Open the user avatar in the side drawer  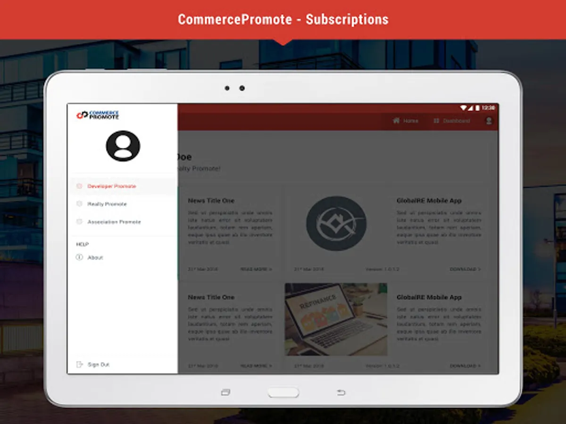pyautogui.click(x=123, y=146)
